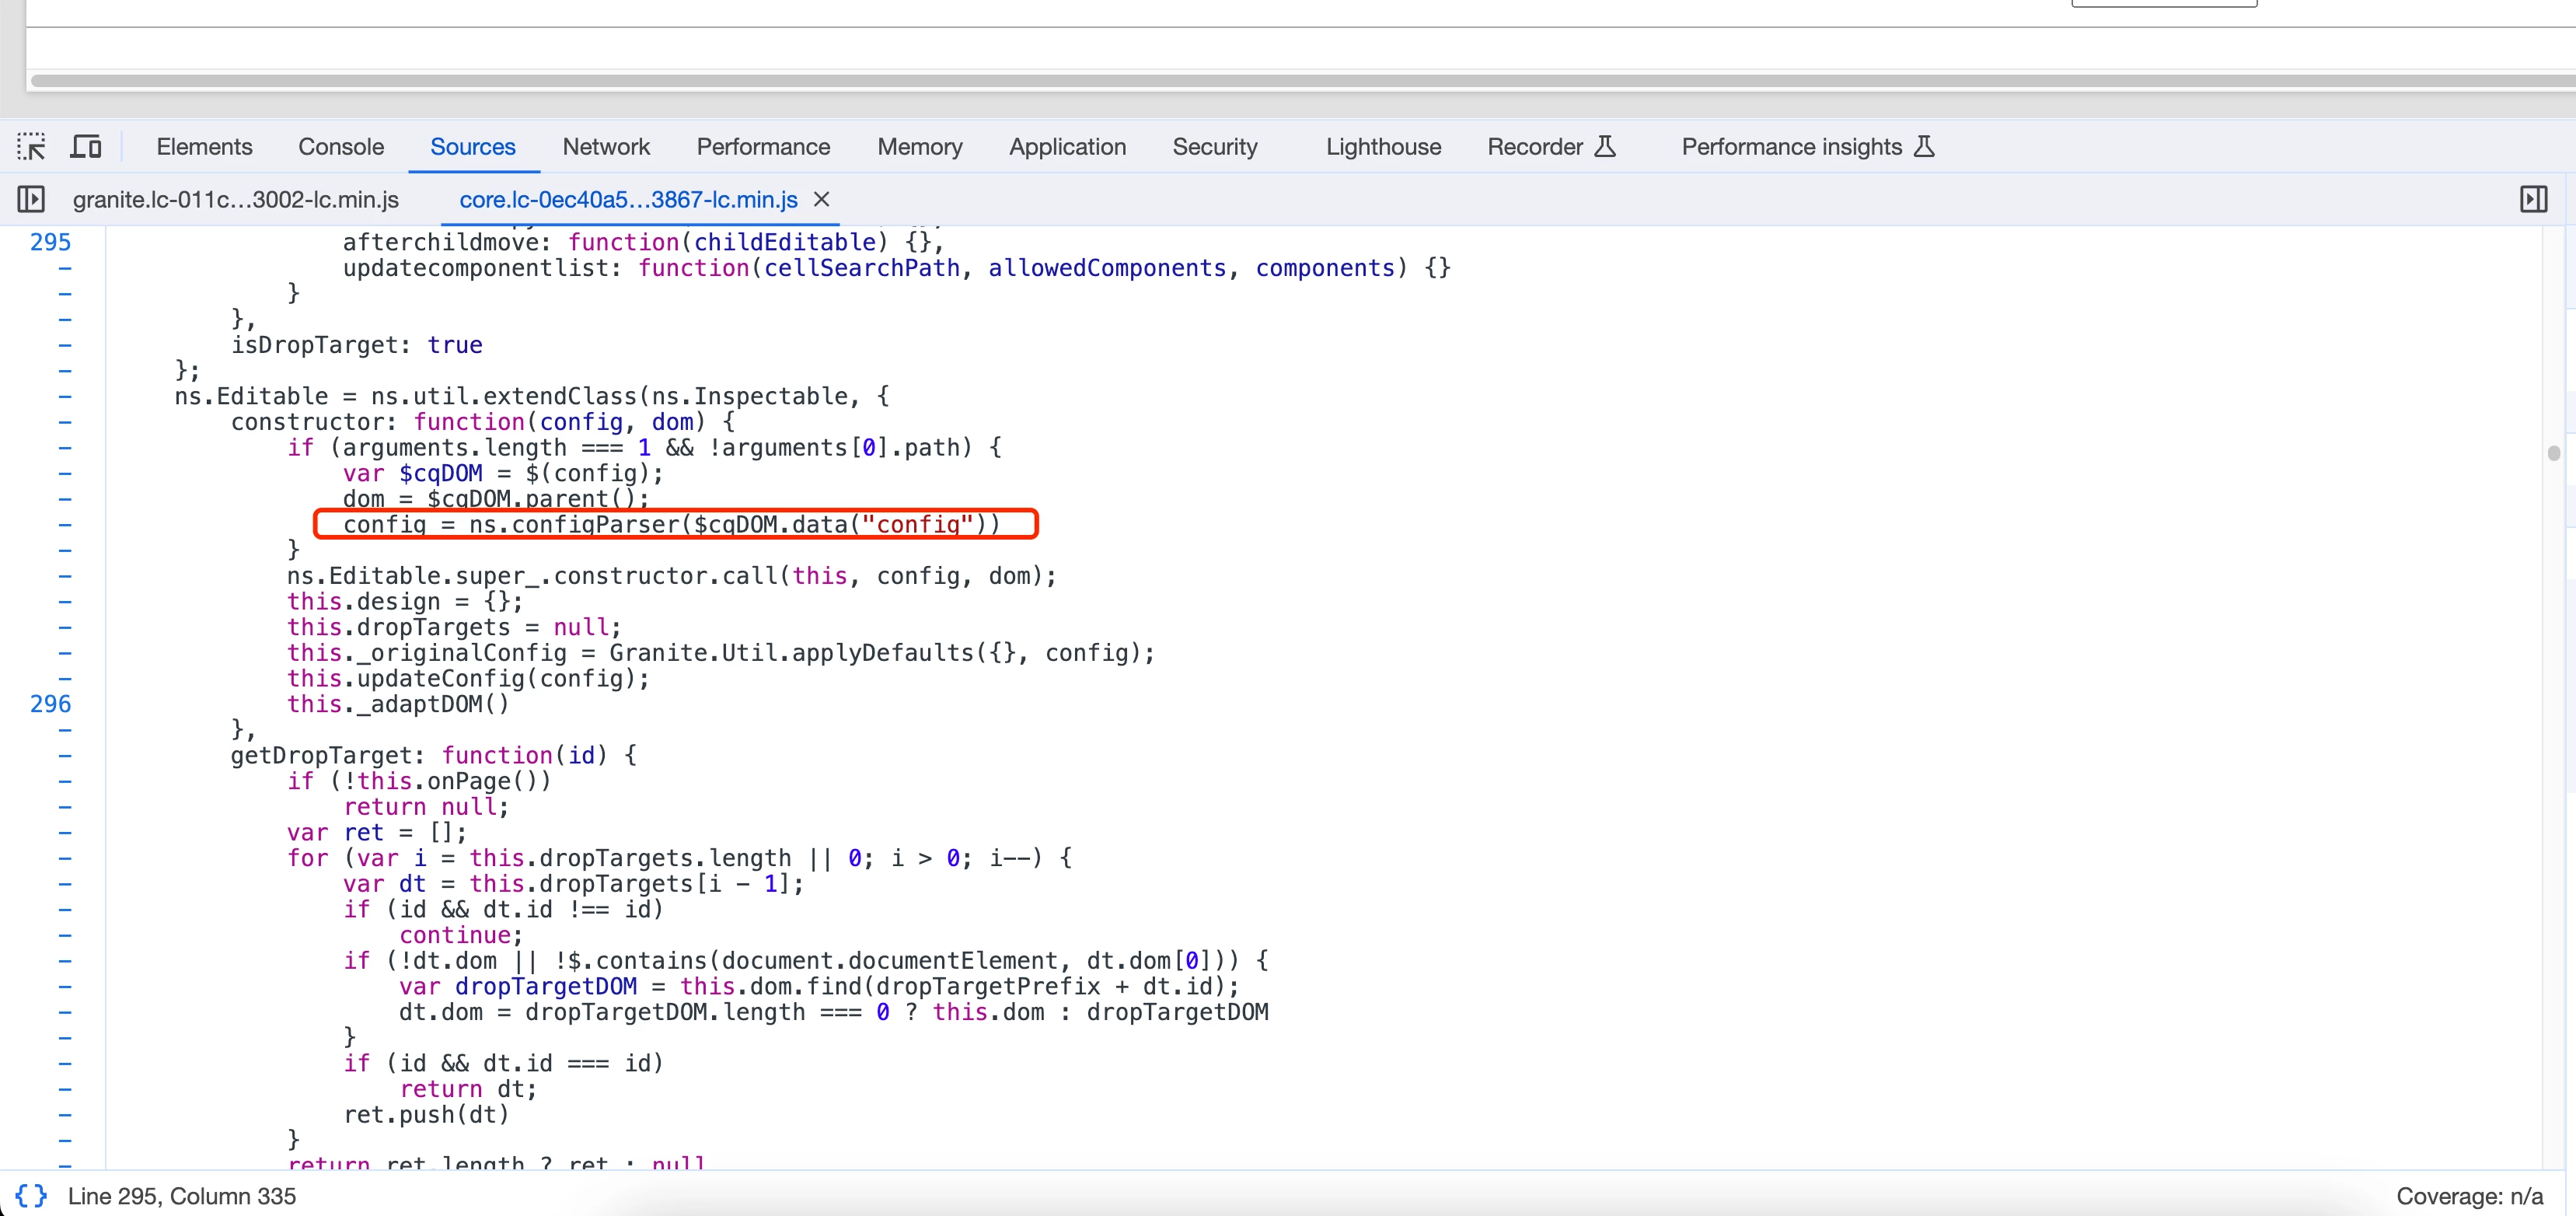Screen dimensions: 2576x1216
Task: Open the Network panel tab
Action: [x=606, y=147]
